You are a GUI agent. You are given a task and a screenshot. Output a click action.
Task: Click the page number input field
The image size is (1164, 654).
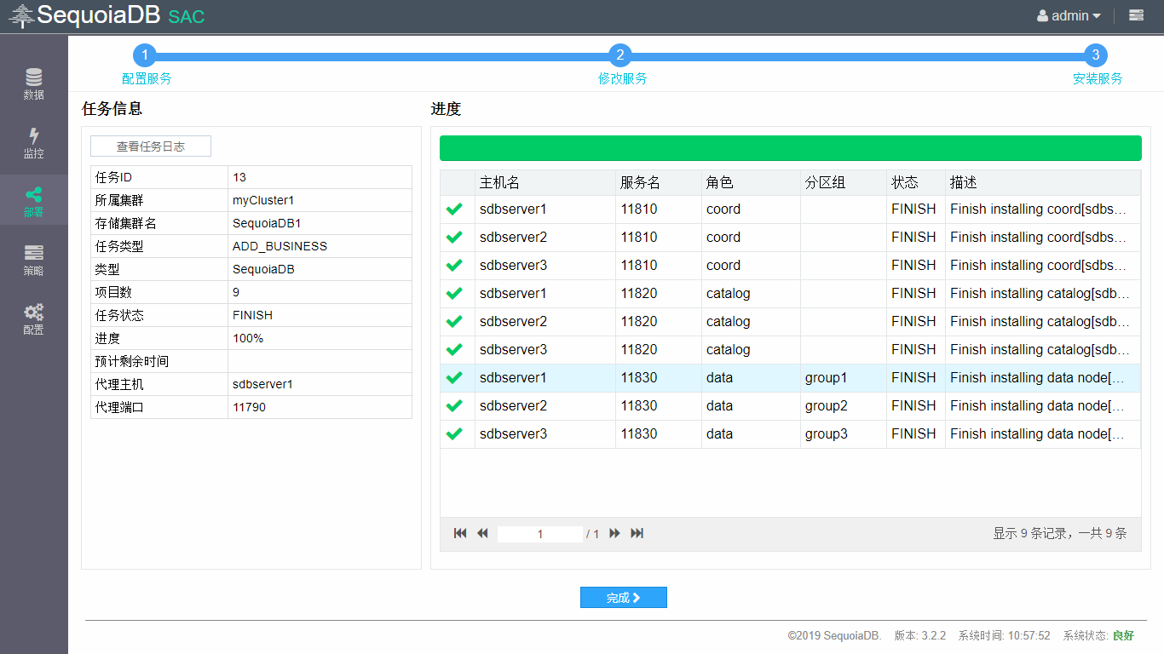pyautogui.click(x=540, y=534)
